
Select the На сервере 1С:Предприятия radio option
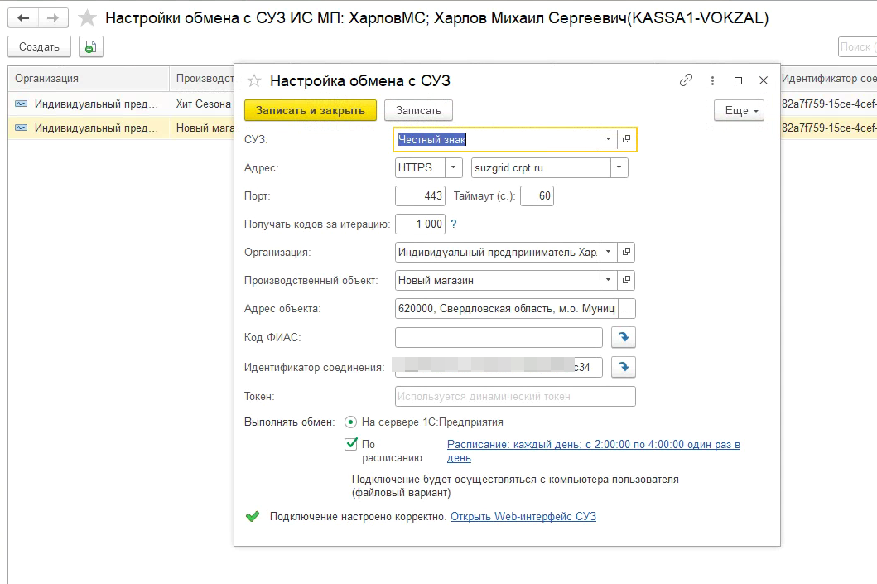[x=351, y=422]
